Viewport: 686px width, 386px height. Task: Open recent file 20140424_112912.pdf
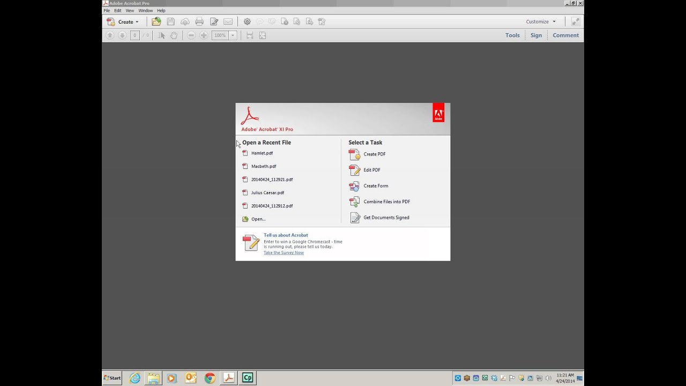point(272,206)
